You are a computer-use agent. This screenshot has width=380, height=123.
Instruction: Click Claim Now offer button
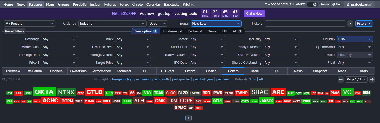[x=254, y=14]
